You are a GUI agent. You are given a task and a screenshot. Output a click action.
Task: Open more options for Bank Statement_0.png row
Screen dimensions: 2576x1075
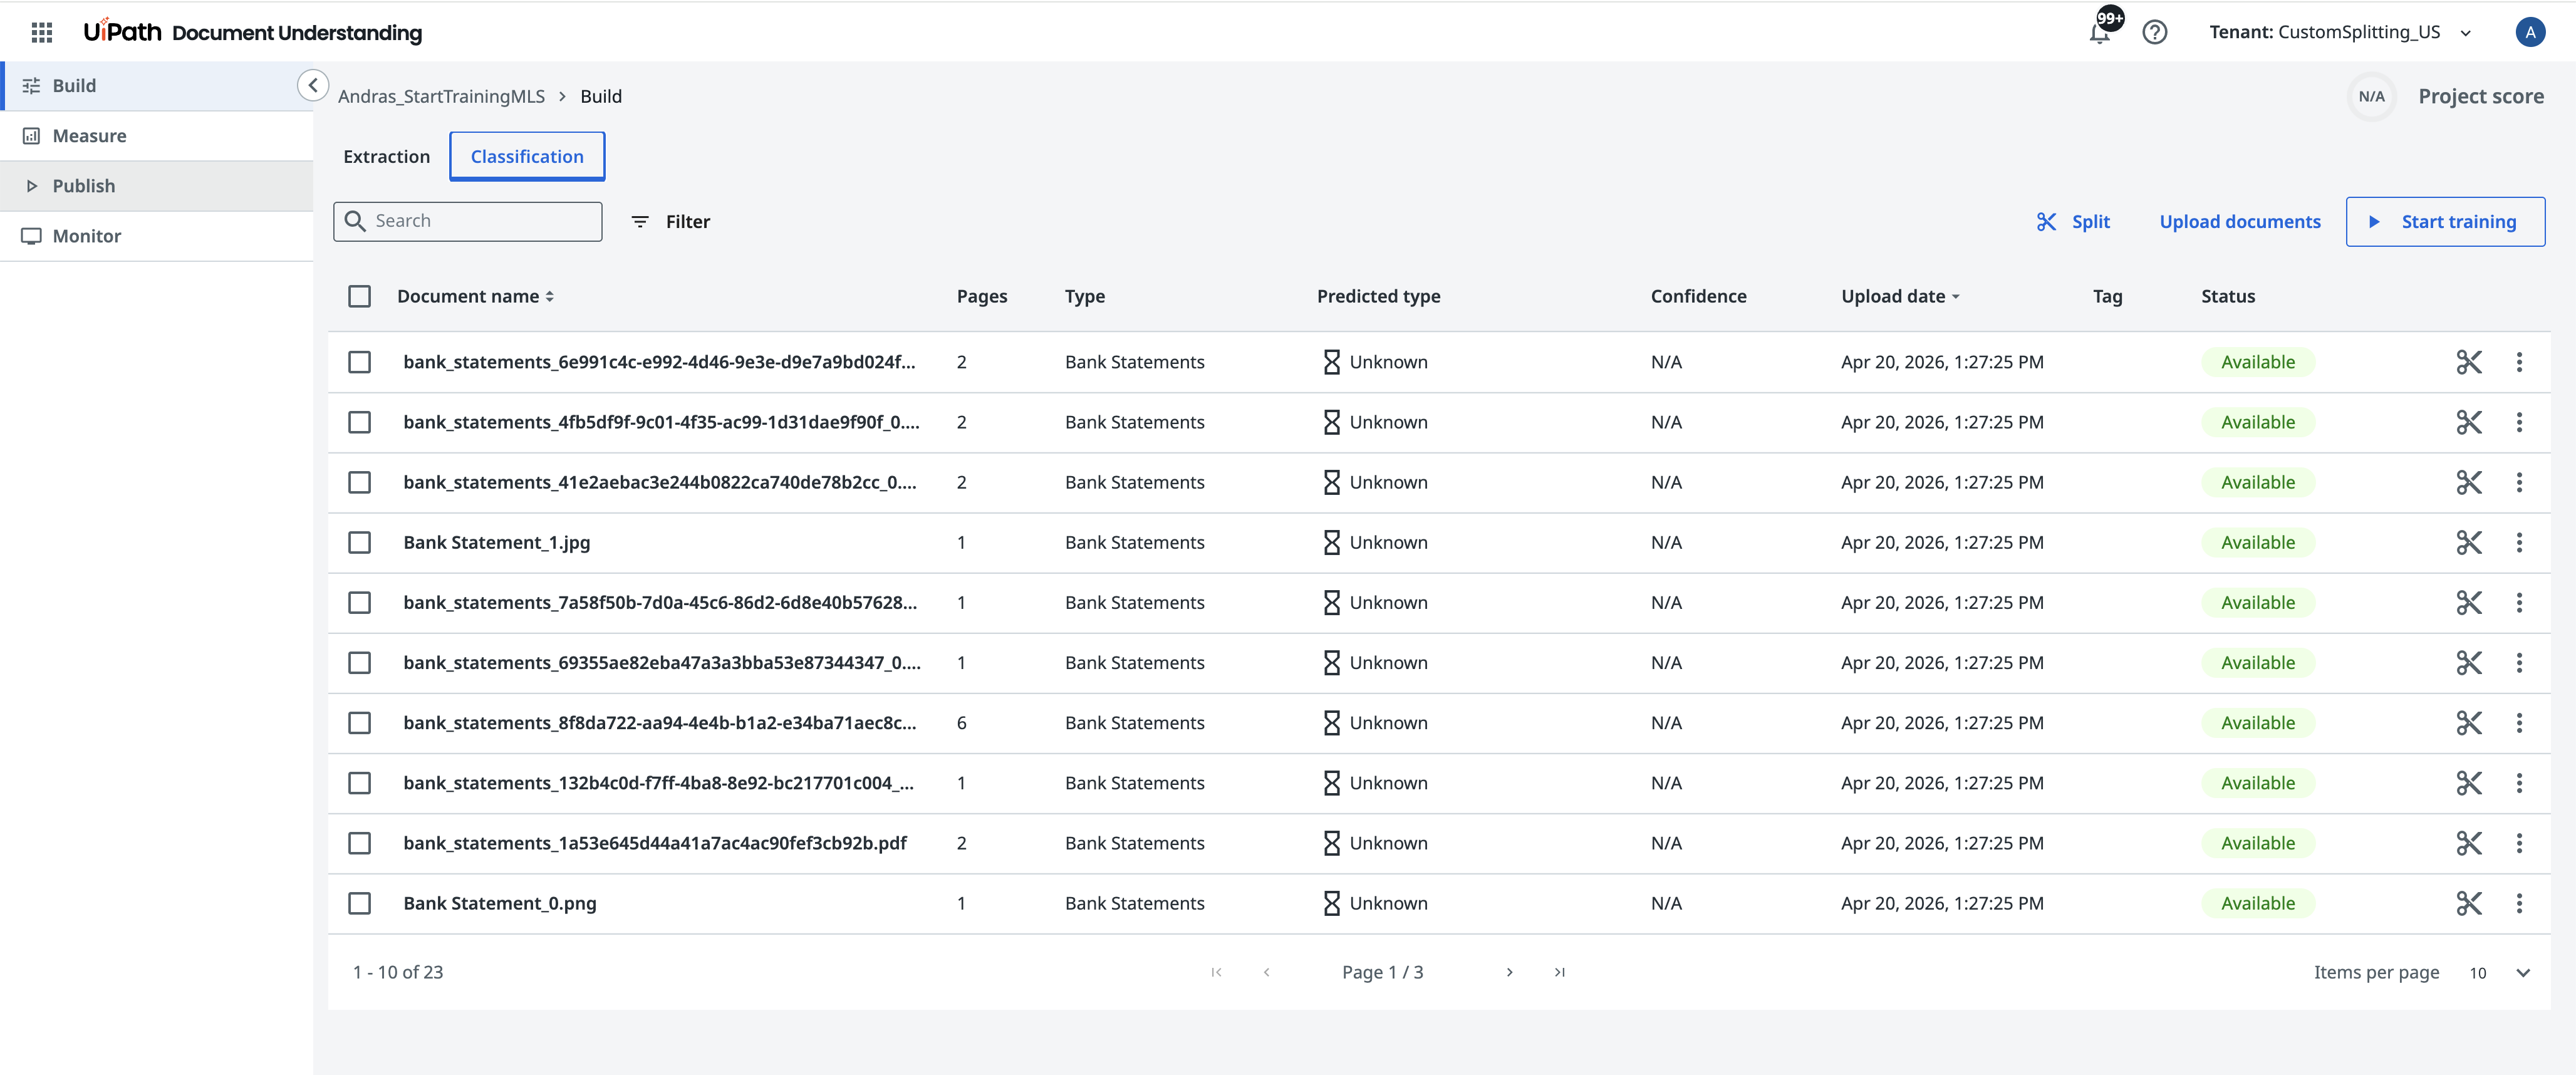pos(2518,903)
